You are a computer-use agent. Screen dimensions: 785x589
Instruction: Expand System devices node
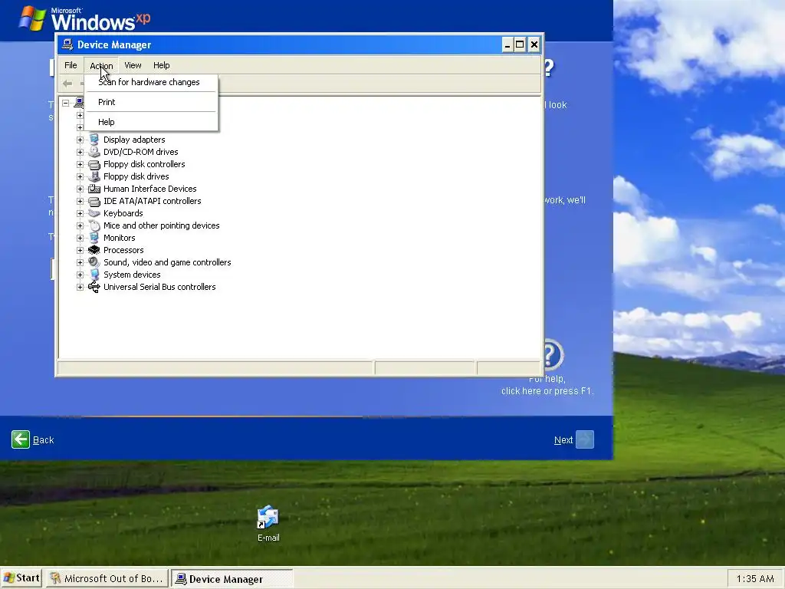click(80, 275)
